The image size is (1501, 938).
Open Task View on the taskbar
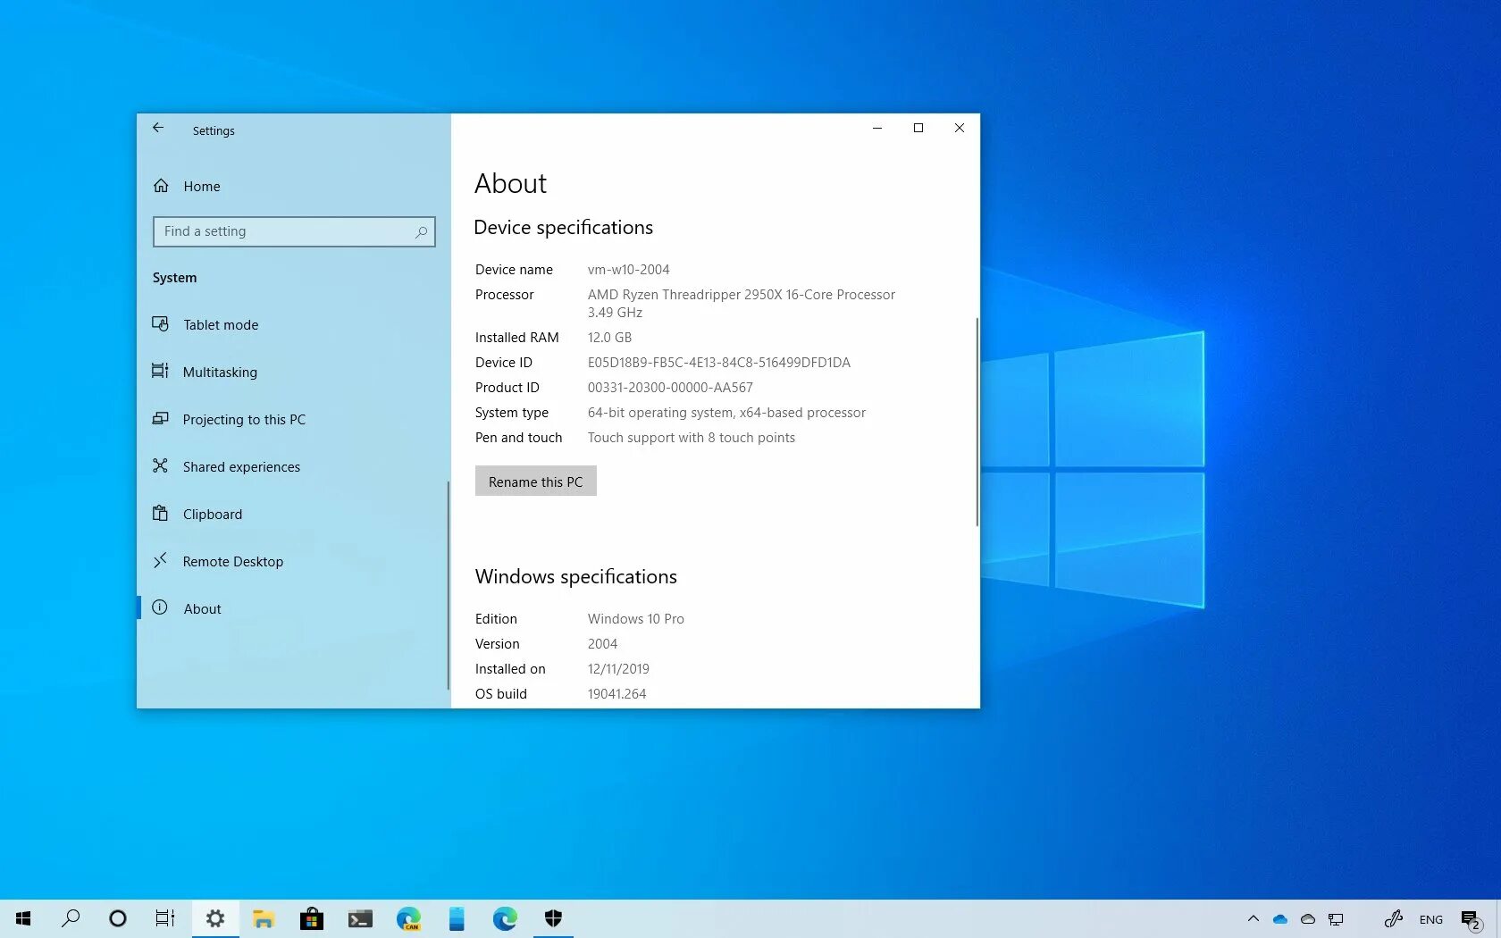[x=165, y=918]
